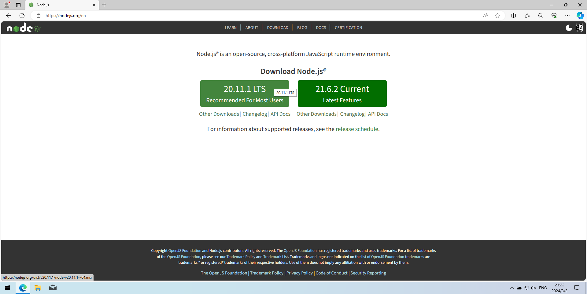Open the tab actions menu icon

coord(18,5)
